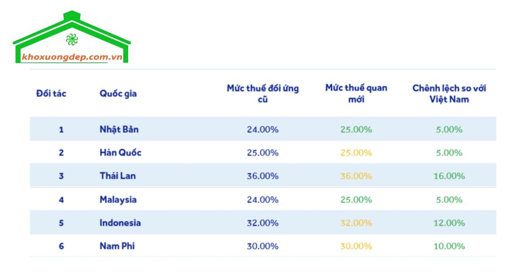Select the Hàn Quốc country cell
This screenshot has height=279, width=532.
[x=121, y=153]
